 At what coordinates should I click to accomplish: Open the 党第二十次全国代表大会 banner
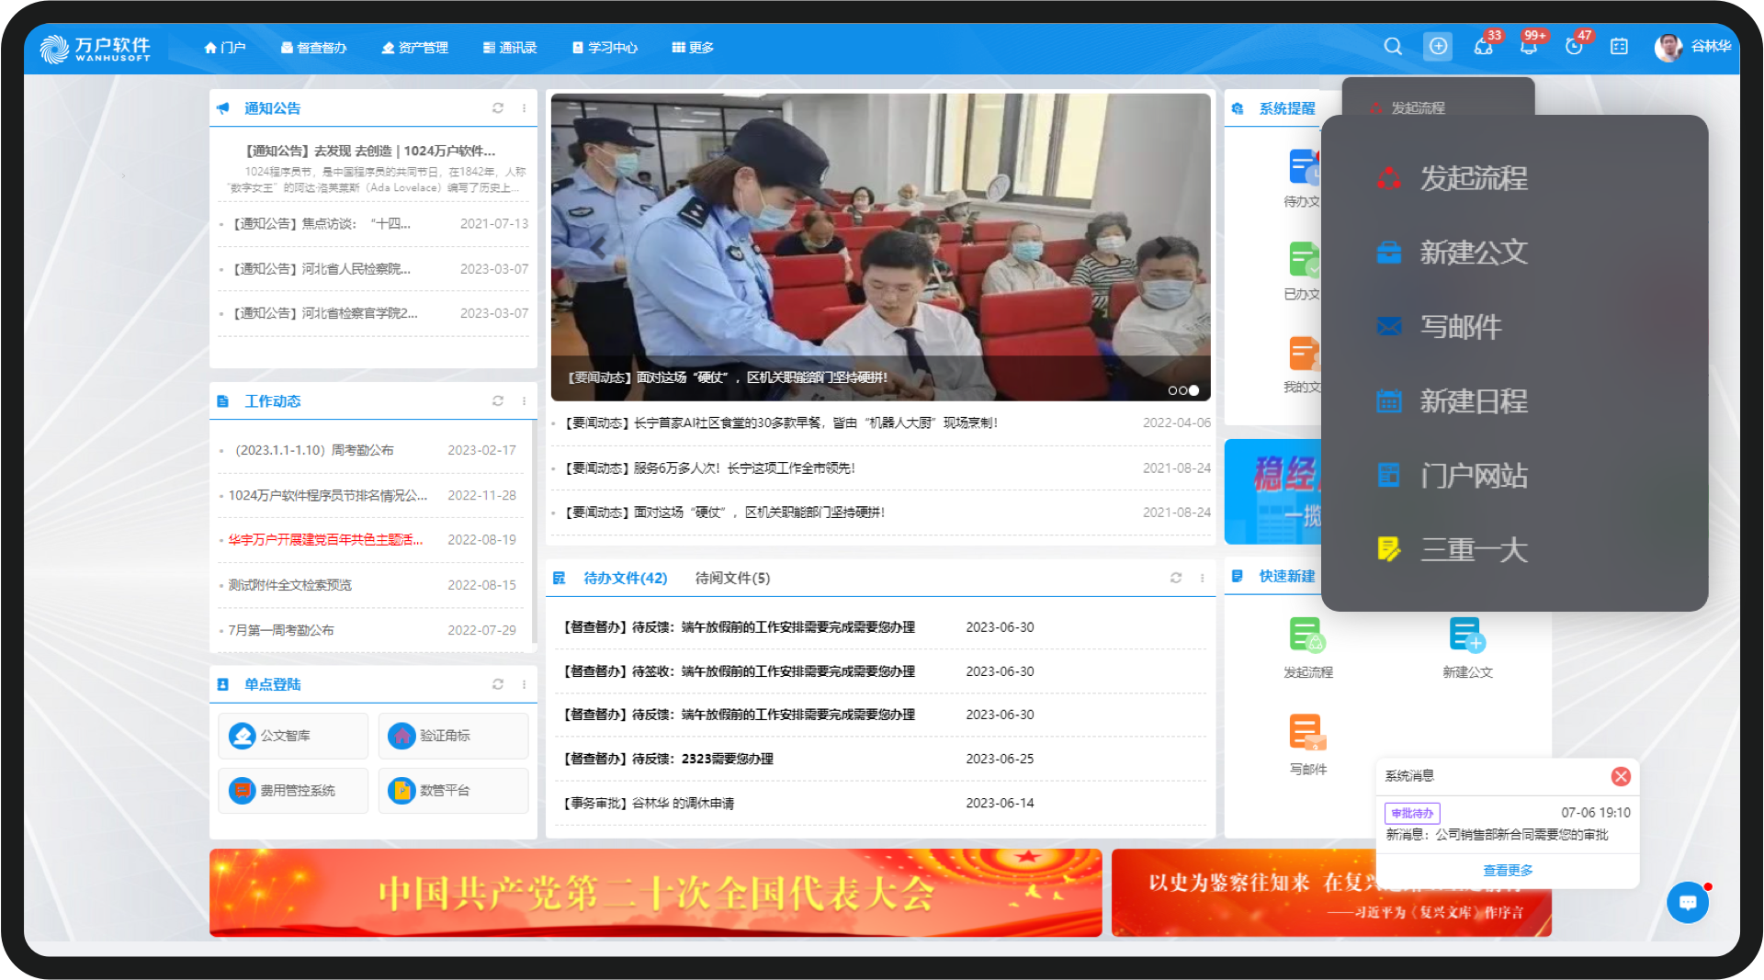(x=655, y=892)
